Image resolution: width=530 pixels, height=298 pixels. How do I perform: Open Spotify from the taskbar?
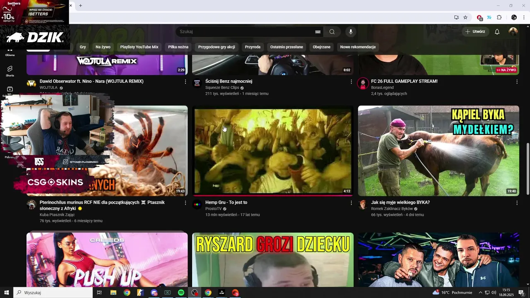click(x=181, y=293)
